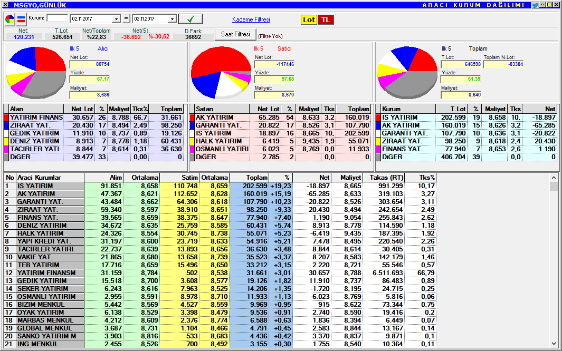Click the Saat Filtresi button
This screenshot has width=562, height=351.
pyautogui.click(x=235, y=34)
